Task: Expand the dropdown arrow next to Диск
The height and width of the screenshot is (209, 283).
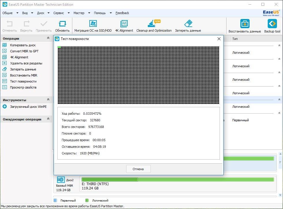Action: (48, 13)
